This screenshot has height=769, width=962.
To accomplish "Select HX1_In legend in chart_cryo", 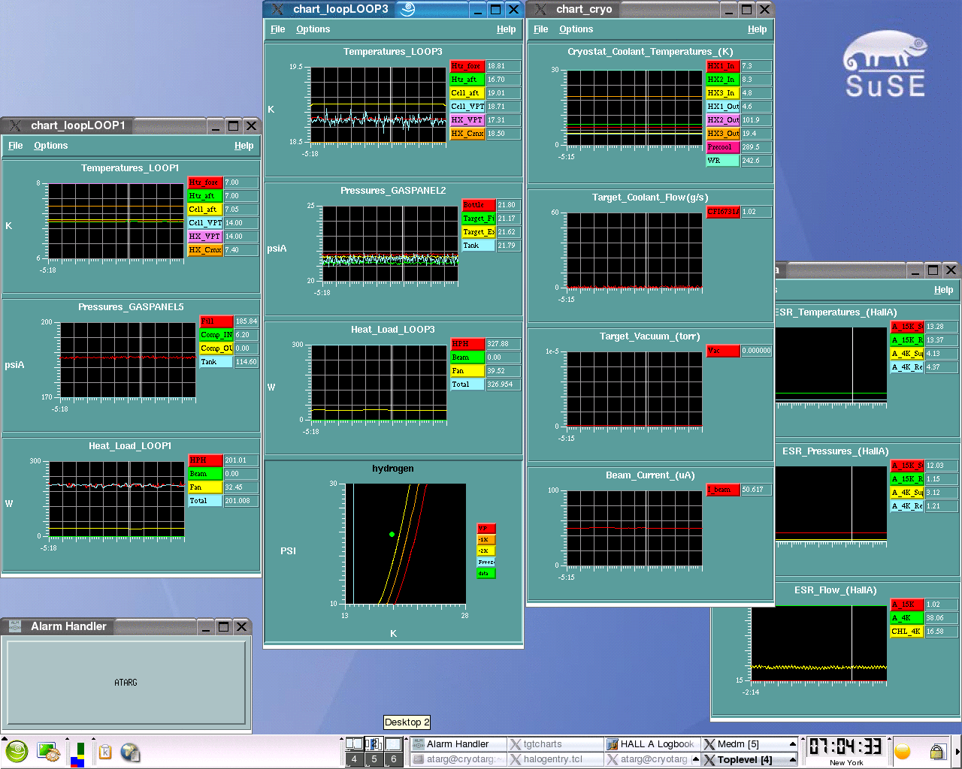I will pos(723,66).
